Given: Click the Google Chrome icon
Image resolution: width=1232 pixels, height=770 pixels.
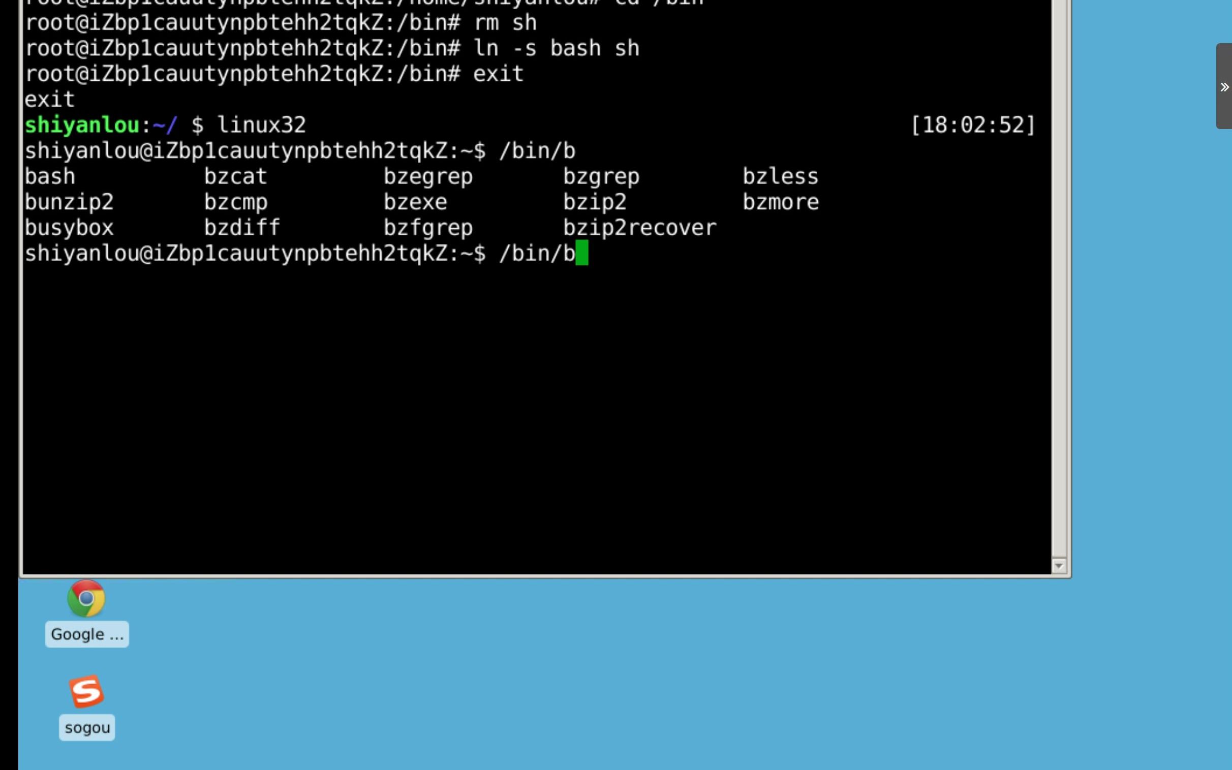Looking at the screenshot, I should tap(86, 599).
